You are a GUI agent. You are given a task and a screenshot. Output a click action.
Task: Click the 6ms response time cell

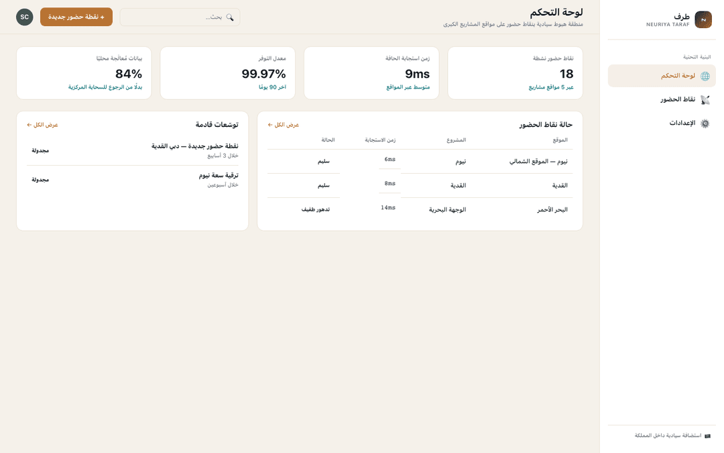(389, 160)
